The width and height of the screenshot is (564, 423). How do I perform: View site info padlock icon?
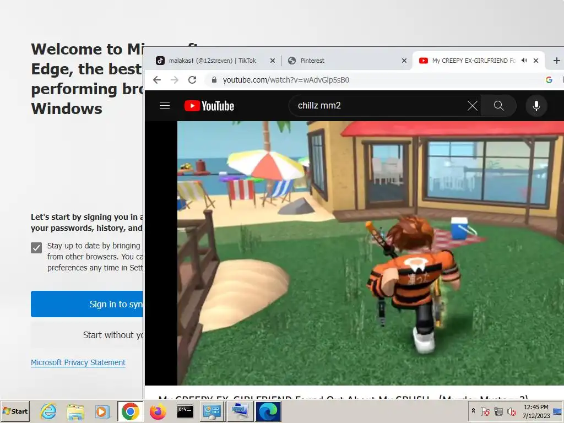[x=214, y=80]
